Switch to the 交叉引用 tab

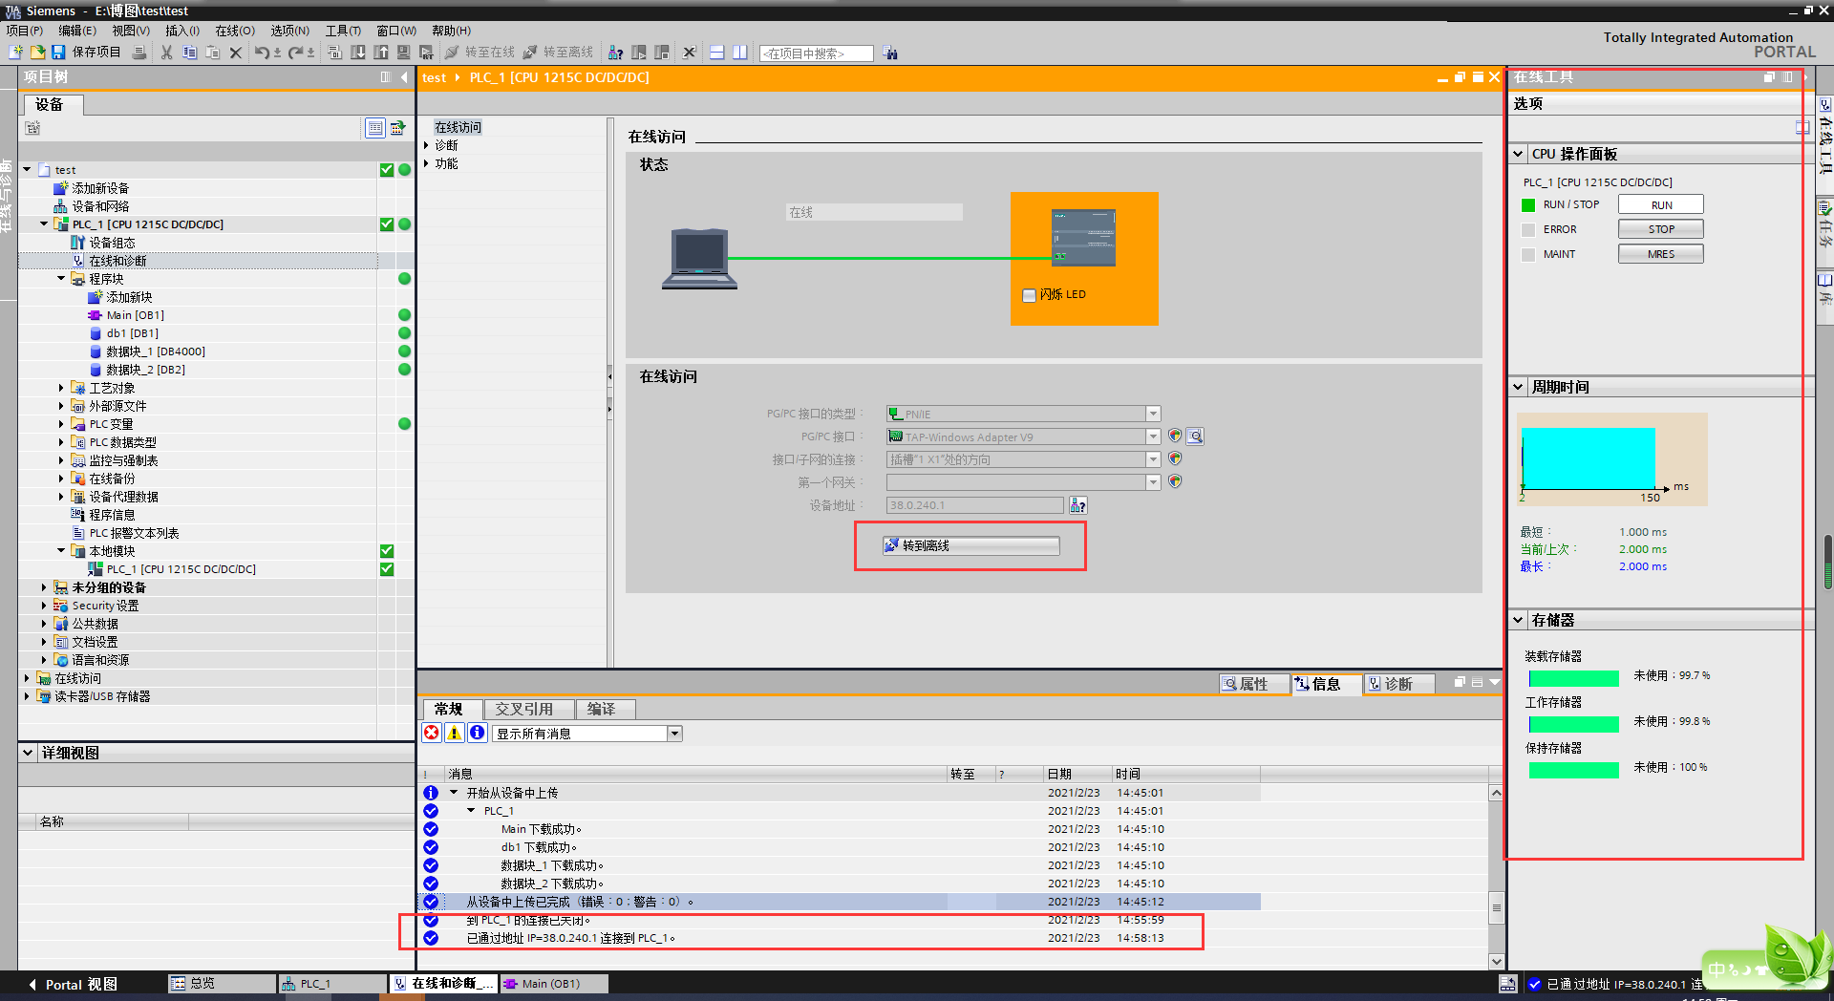click(x=528, y=709)
